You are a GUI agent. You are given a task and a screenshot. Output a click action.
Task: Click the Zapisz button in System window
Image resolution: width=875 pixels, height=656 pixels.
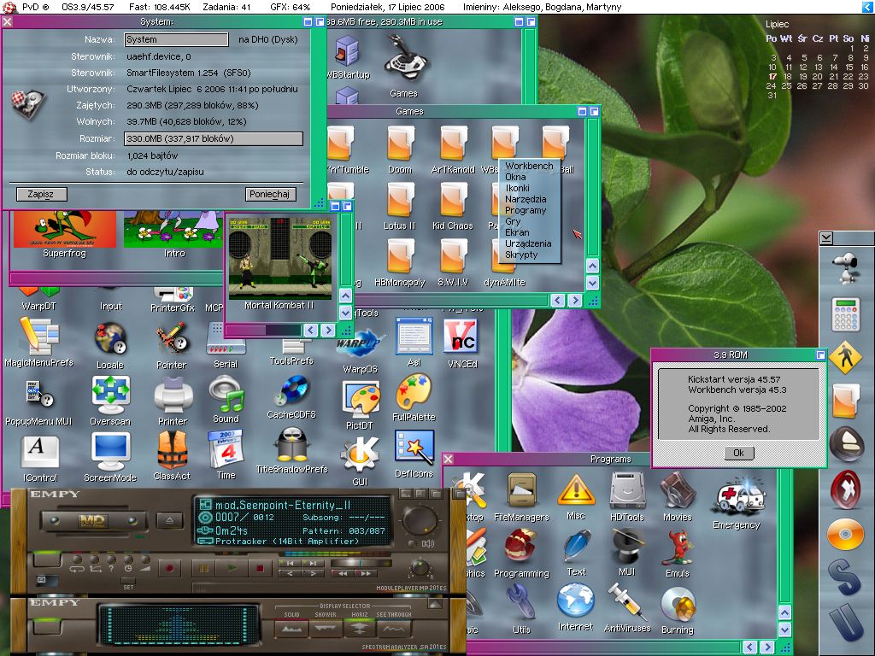coord(41,194)
